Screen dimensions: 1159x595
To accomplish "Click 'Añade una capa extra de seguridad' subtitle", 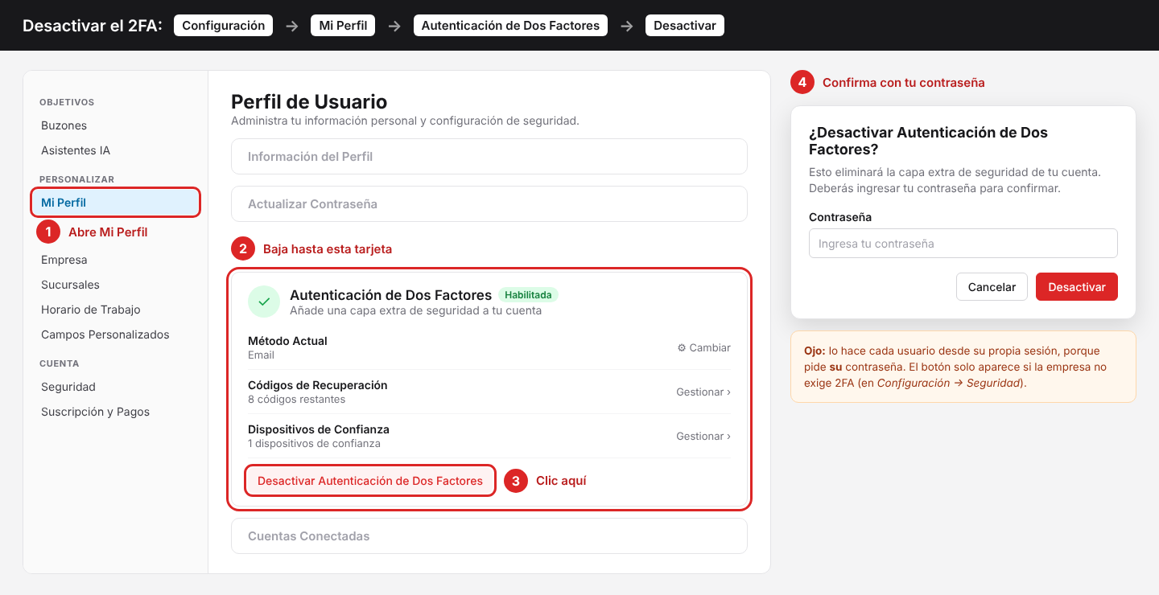I will (415, 310).
